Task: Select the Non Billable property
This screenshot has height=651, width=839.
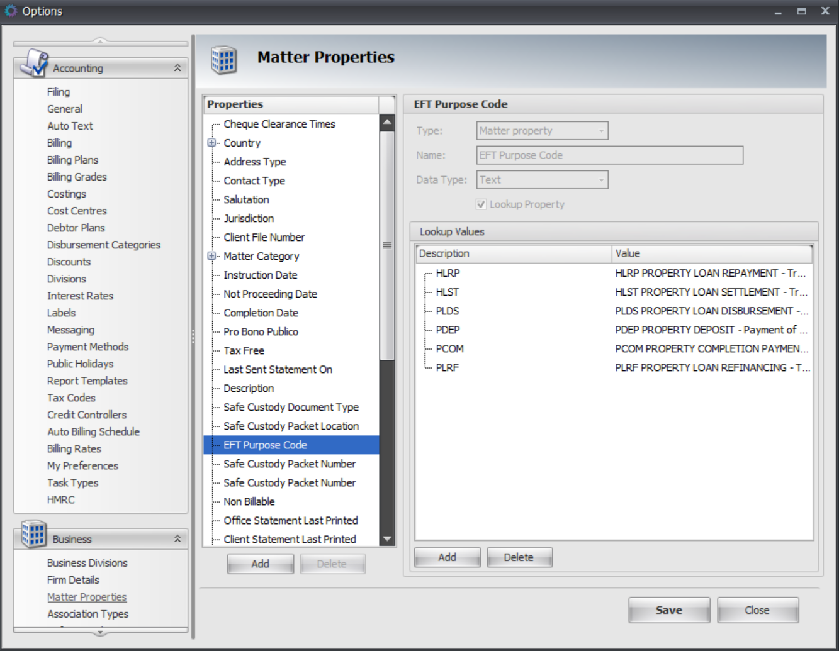Action: click(249, 501)
